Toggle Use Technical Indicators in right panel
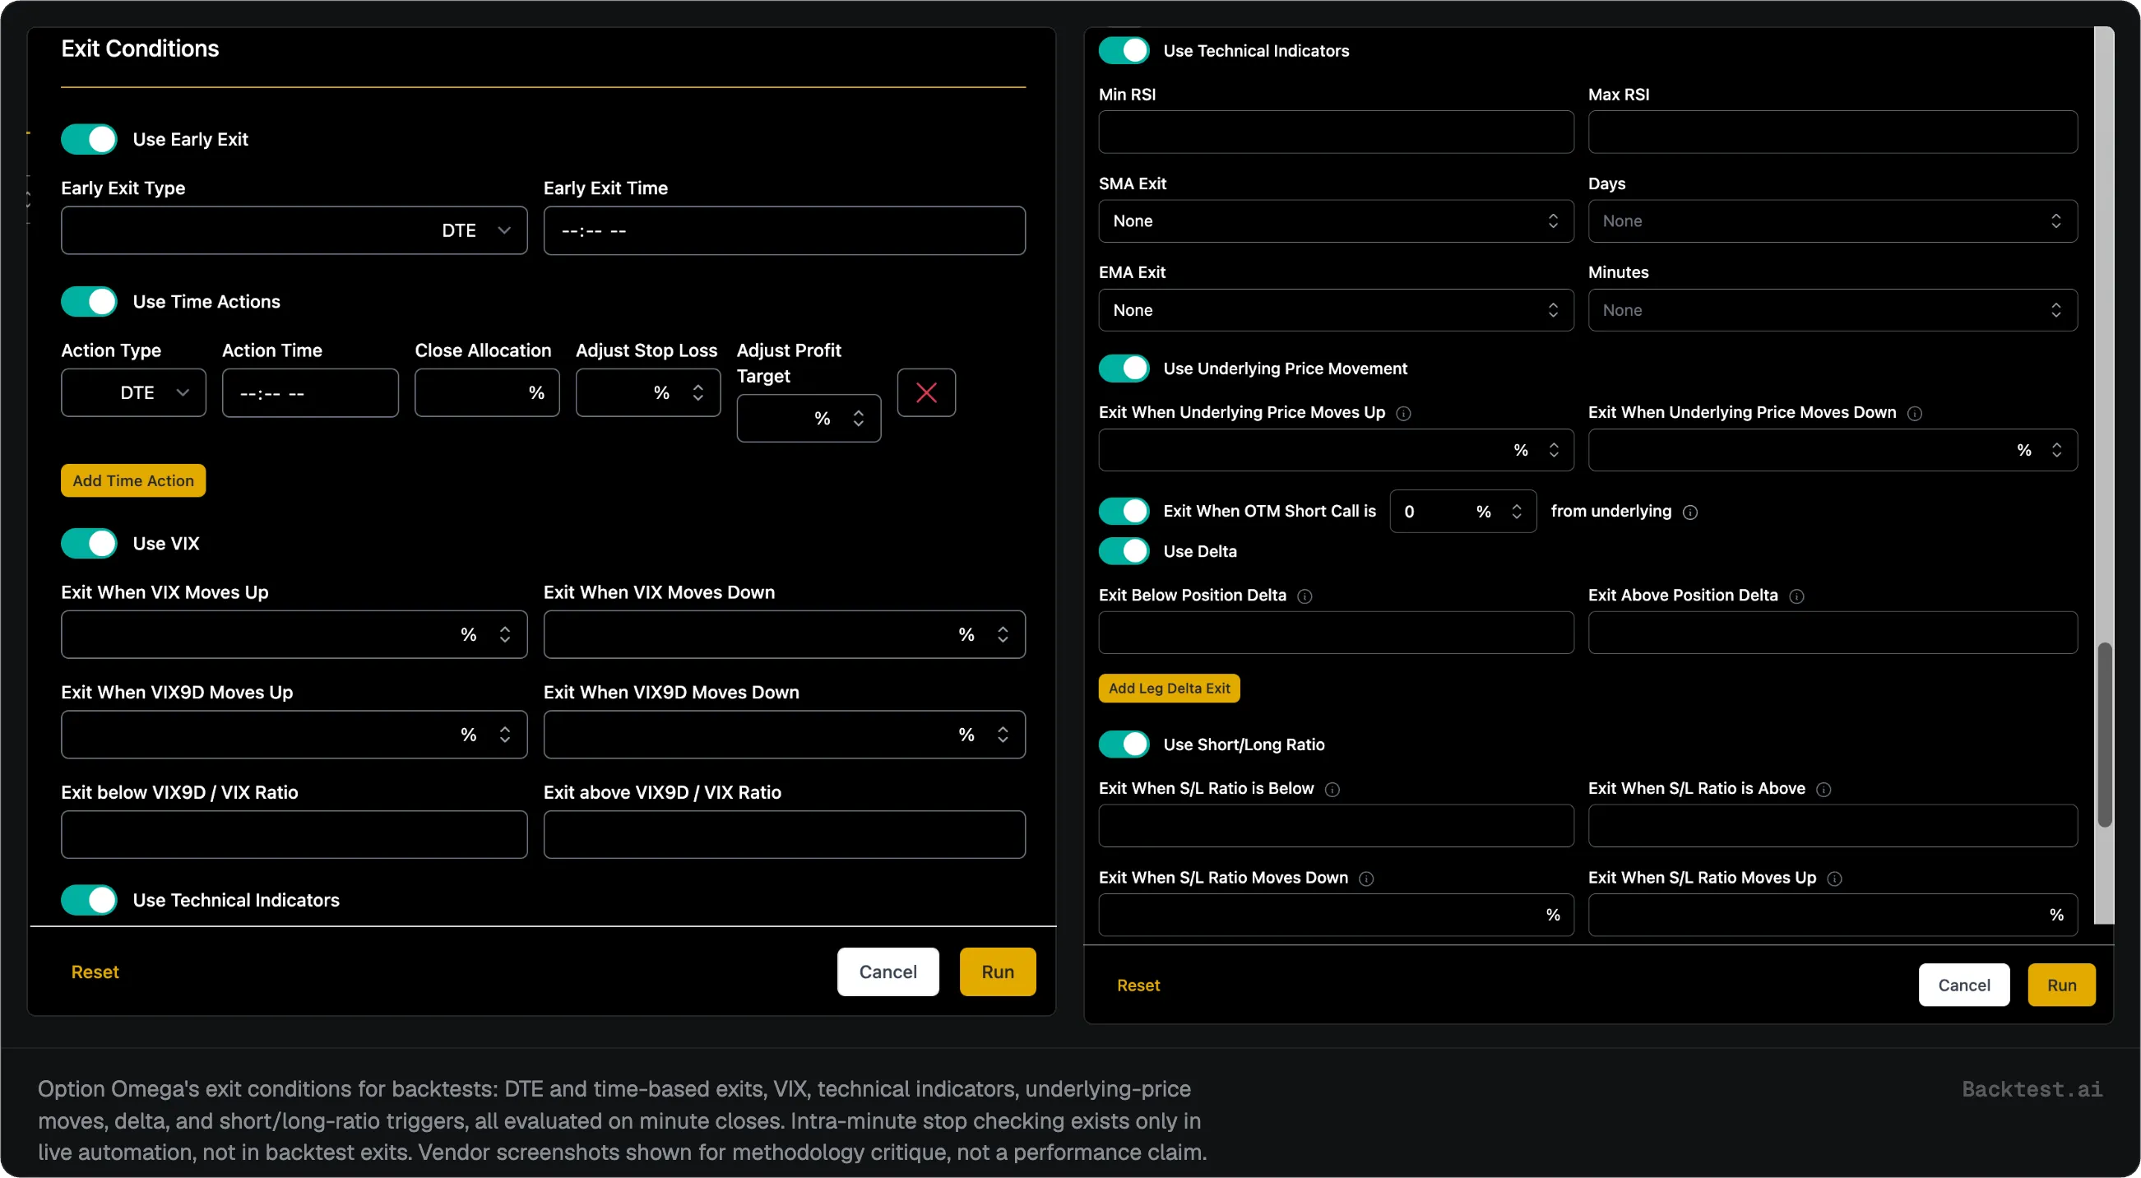This screenshot has width=2141, height=1178. click(1124, 50)
